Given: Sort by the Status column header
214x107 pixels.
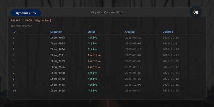Looking at the screenshot, I should [x=91, y=32].
